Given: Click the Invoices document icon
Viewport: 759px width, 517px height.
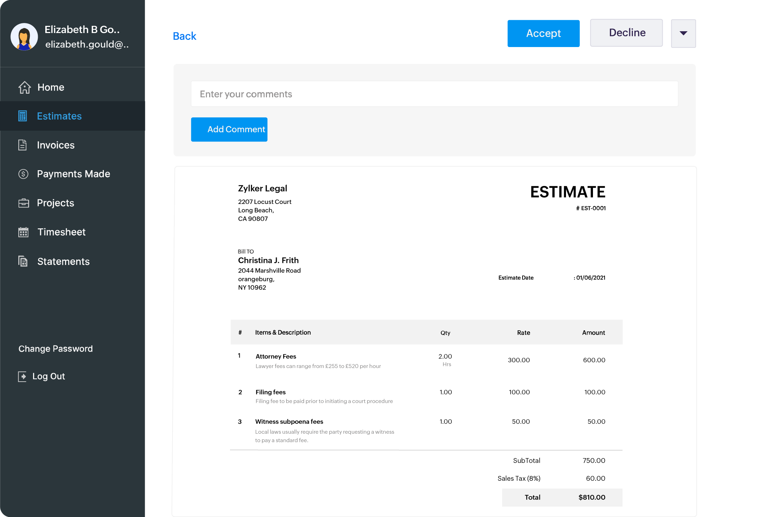Looking at the screenshot, I should pyautogui.click(x=23, y=145).
